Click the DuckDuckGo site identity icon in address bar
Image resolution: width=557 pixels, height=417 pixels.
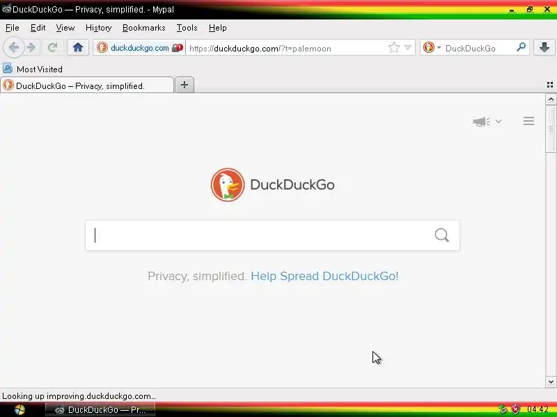(x=102, y=47)
